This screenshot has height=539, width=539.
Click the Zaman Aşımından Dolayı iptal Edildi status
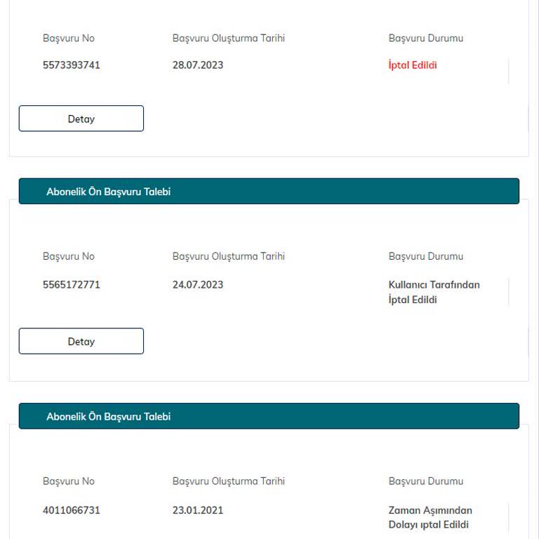430,517
